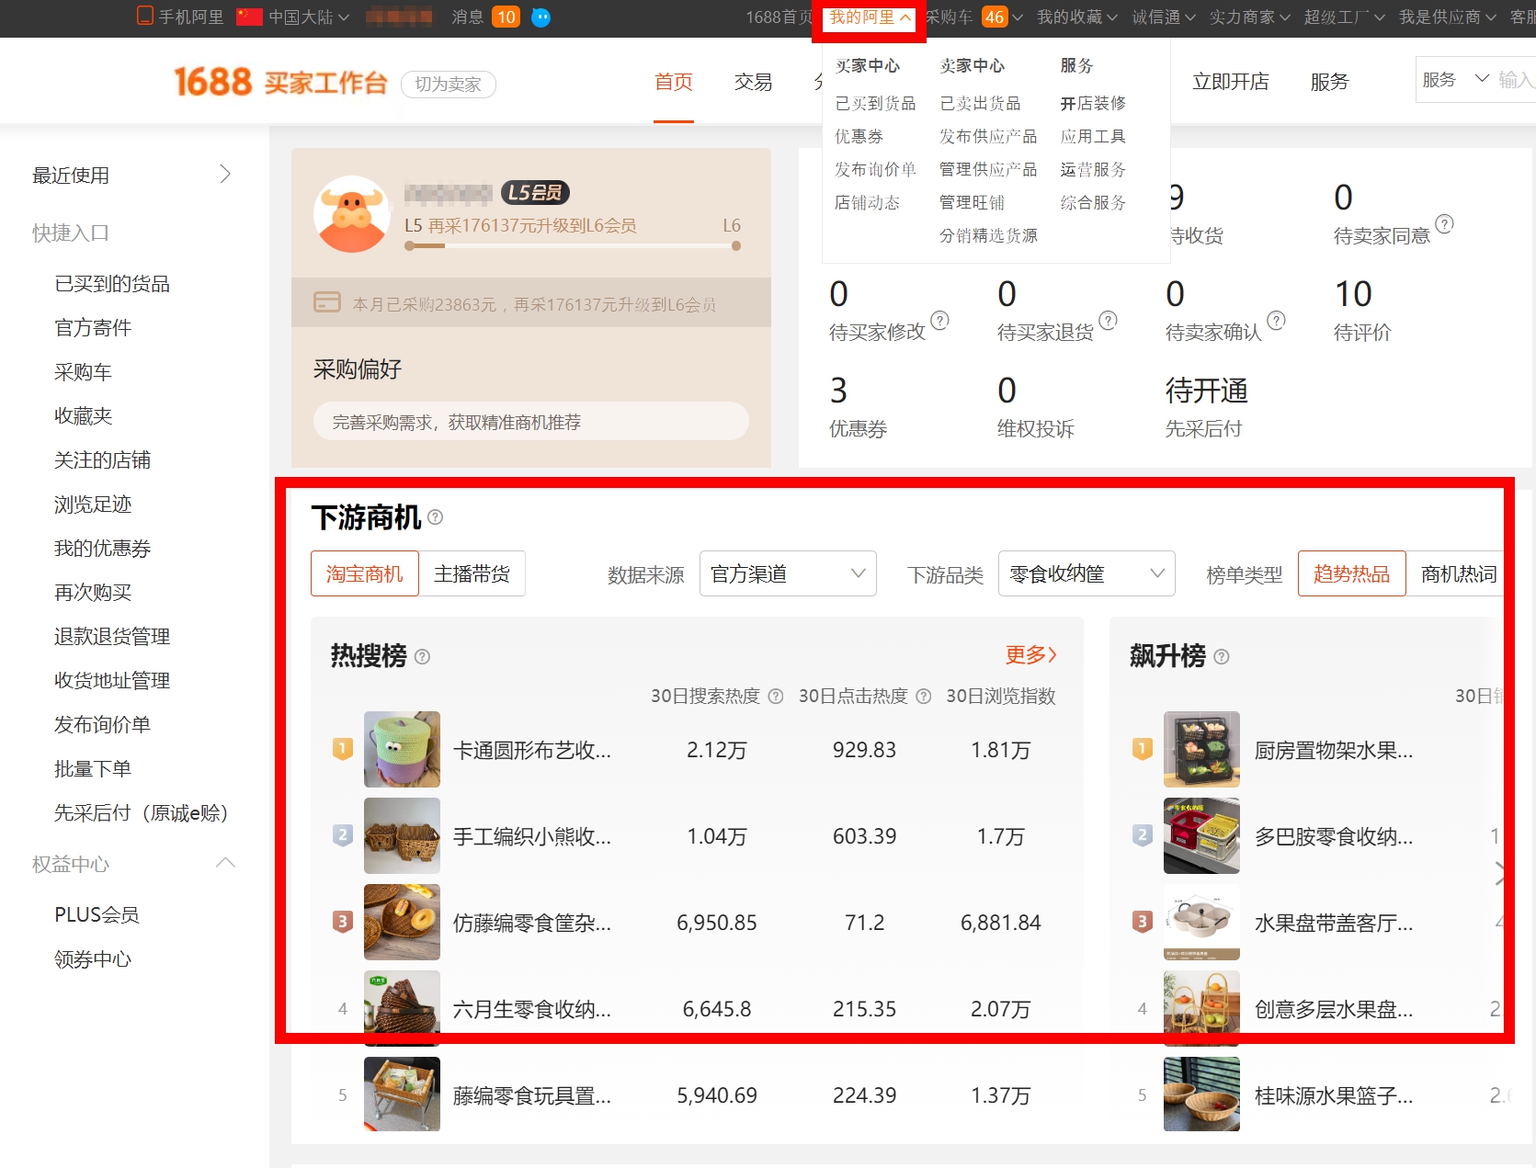
Task: Open 实力商家 dropdown
Action: [1249, 17]
